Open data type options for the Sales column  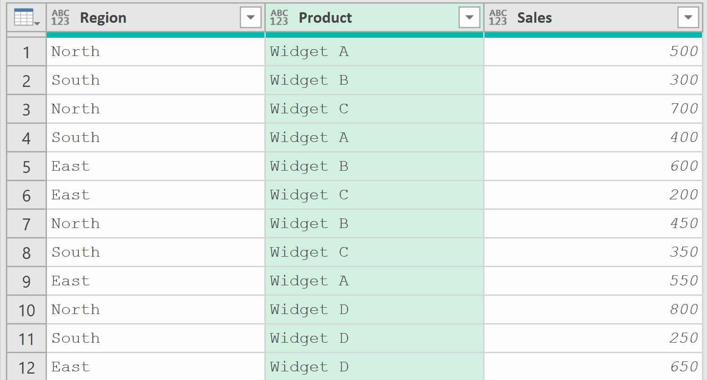pos(498,17)
